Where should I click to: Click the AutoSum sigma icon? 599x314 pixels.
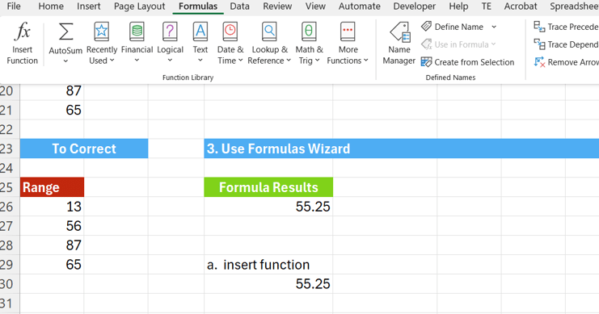(x=65, y=31)
